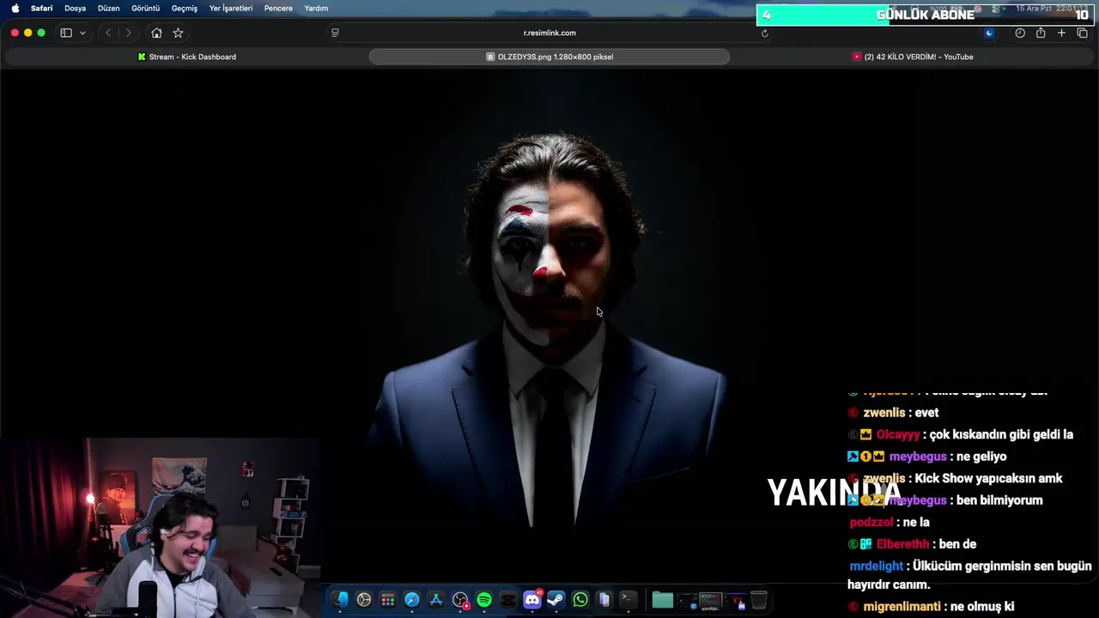Open the Geçmiş menu
This screenshot has height=618, width=1099.
tap(184, 8)
